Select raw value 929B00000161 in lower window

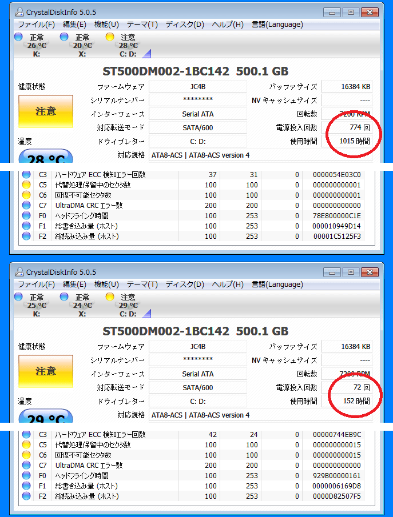pyautogui.click(x=337, y=475)
